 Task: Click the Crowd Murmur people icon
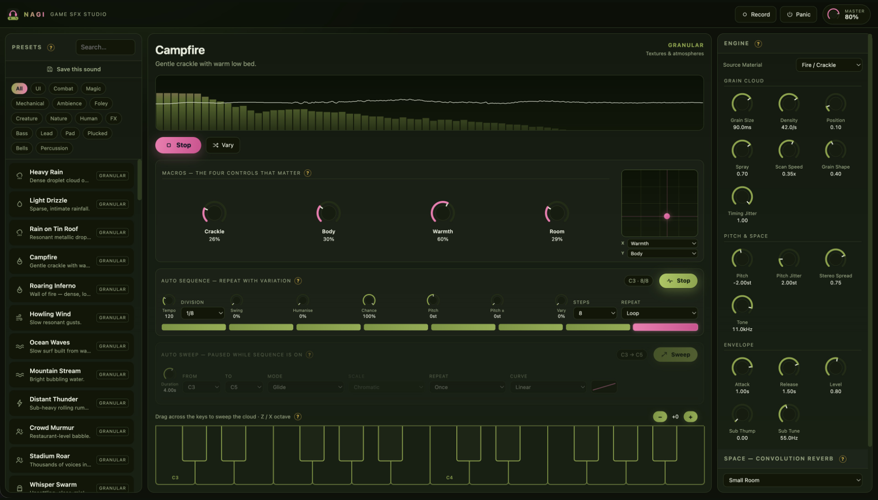point(19,431)
